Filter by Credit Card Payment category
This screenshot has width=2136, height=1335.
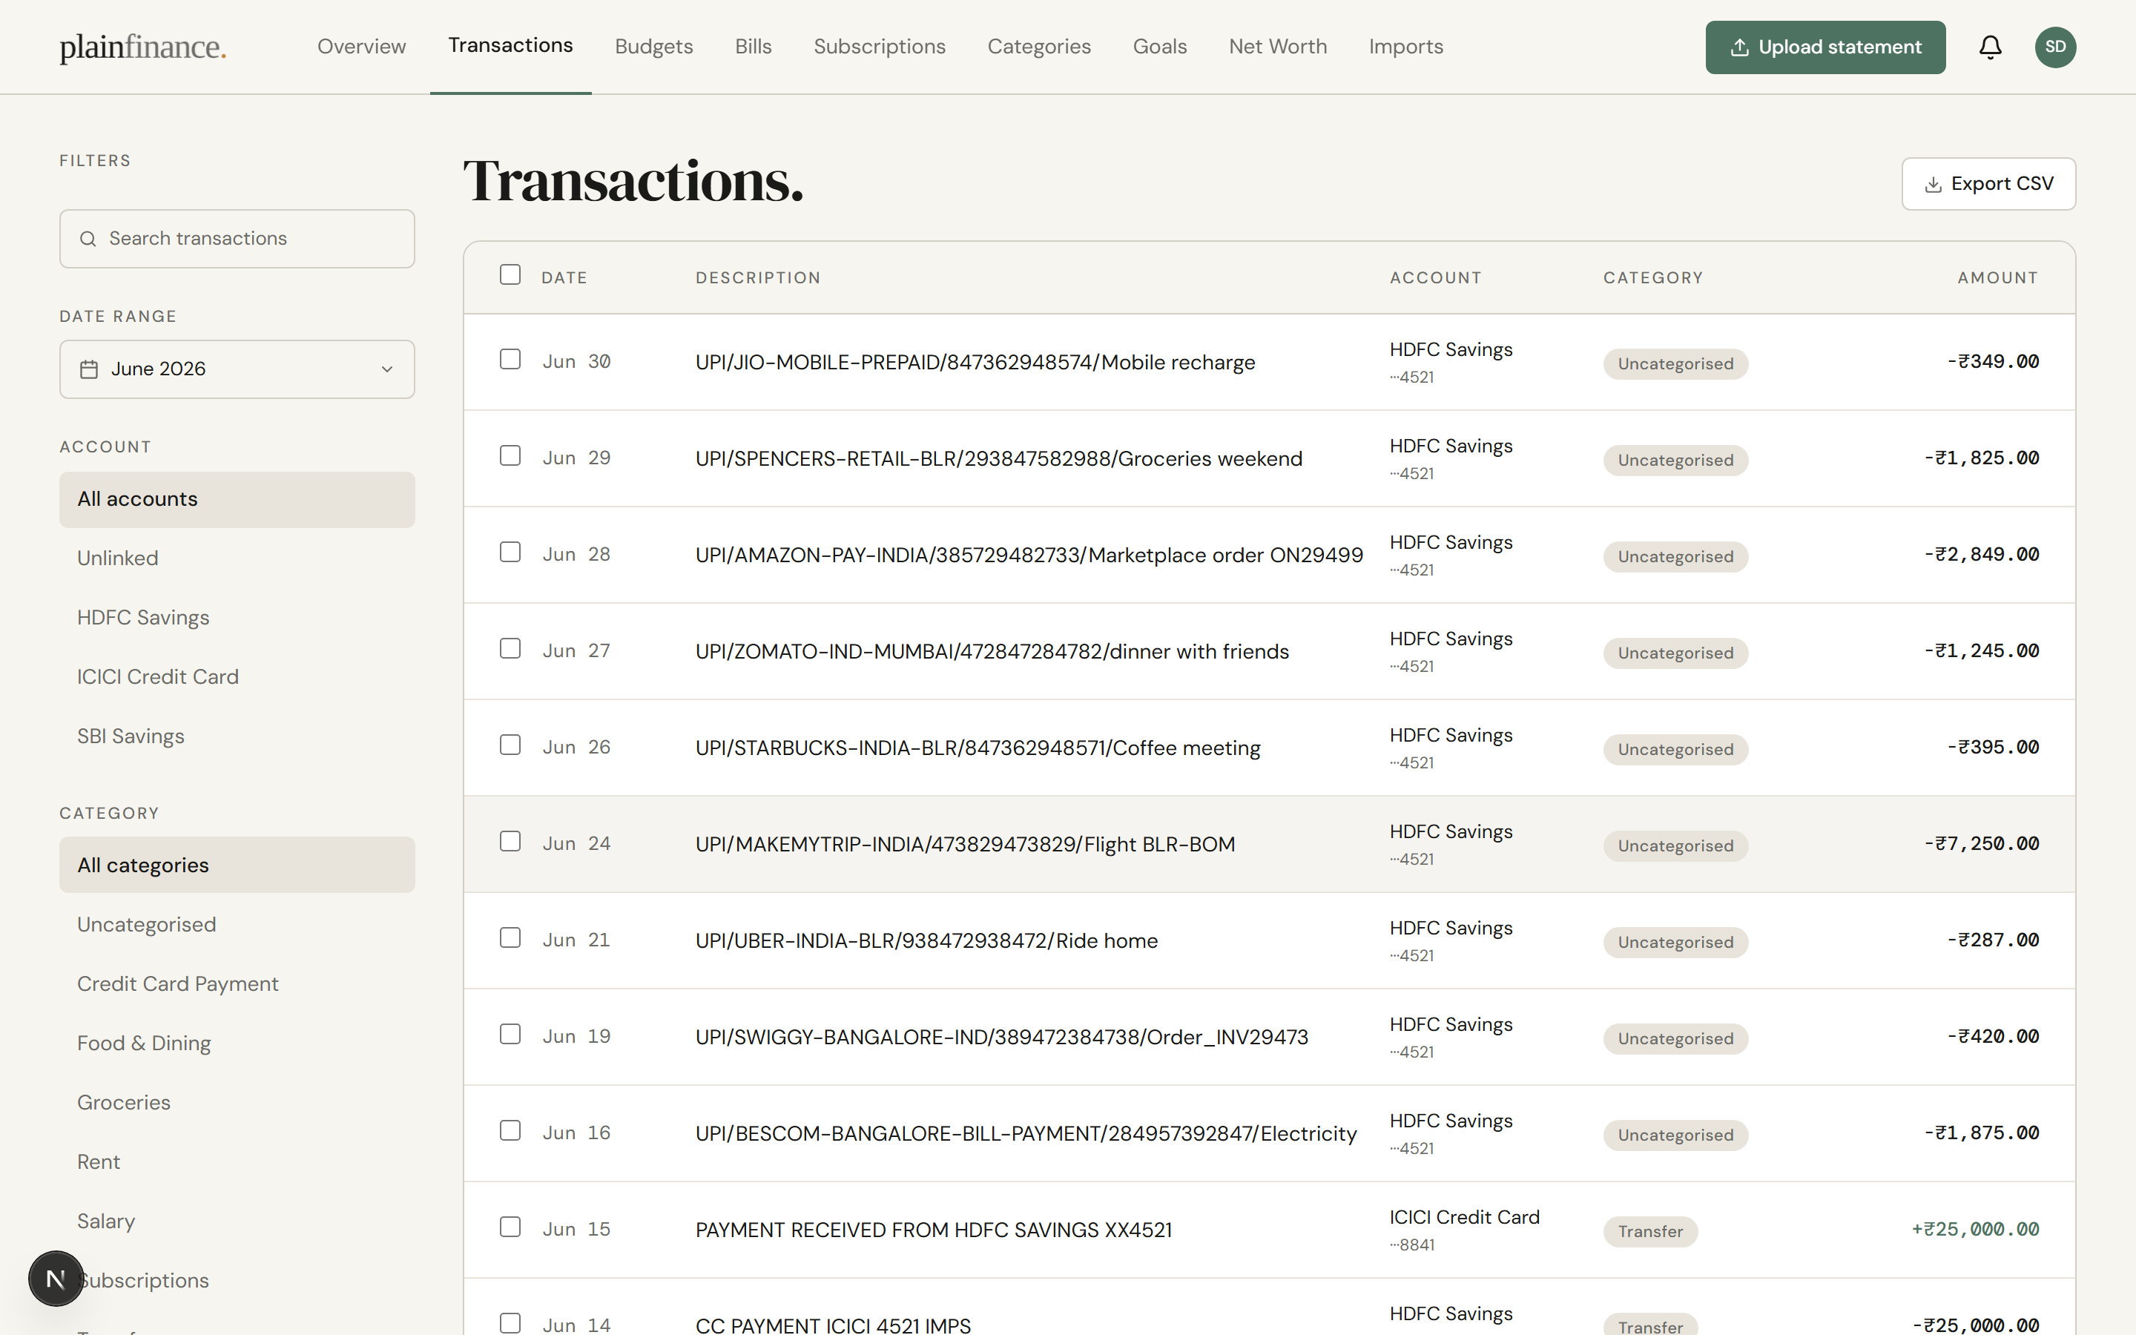237,983
